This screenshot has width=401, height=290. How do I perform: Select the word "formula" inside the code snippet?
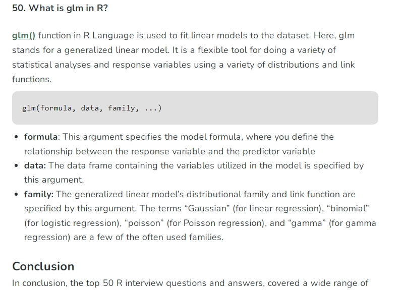coord(56,108)
